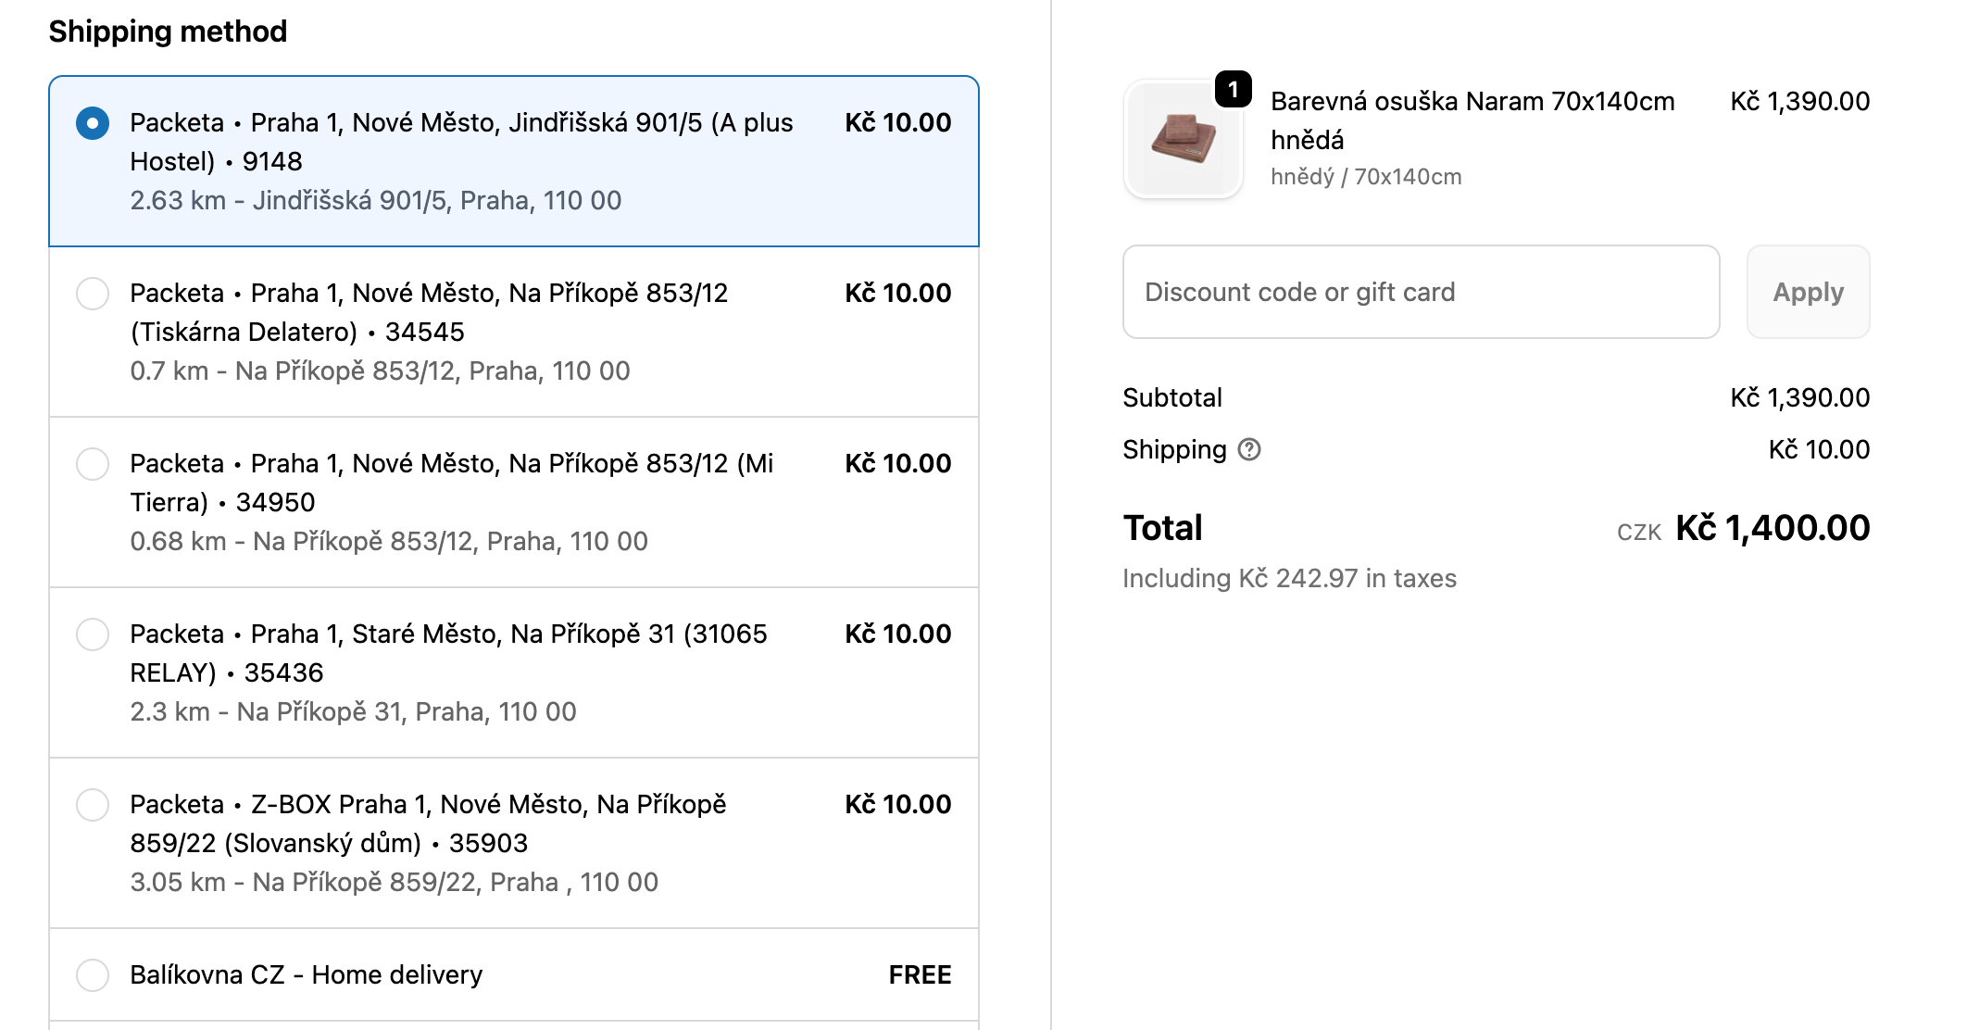Select Packeta Mi Tierra pickup point radio

point(93,464)
